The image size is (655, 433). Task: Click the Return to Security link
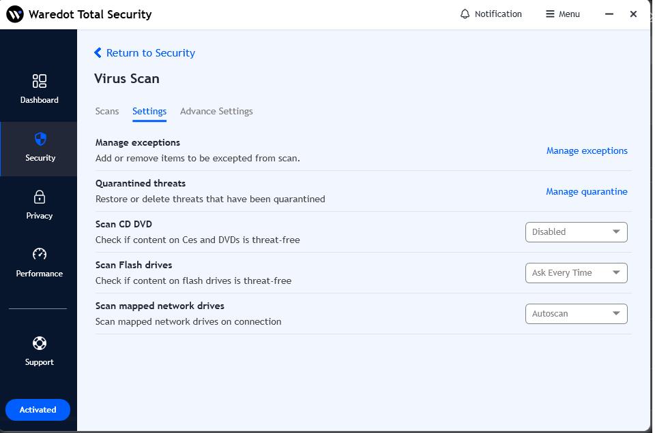click(x=151, y=52)
